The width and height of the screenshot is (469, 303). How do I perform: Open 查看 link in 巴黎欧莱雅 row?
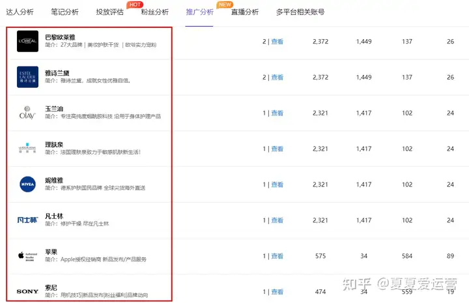tap(277, 42)
